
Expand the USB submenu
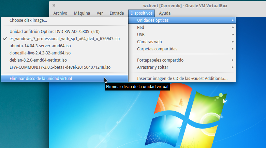pyautogui.click(x=182, y=35)
